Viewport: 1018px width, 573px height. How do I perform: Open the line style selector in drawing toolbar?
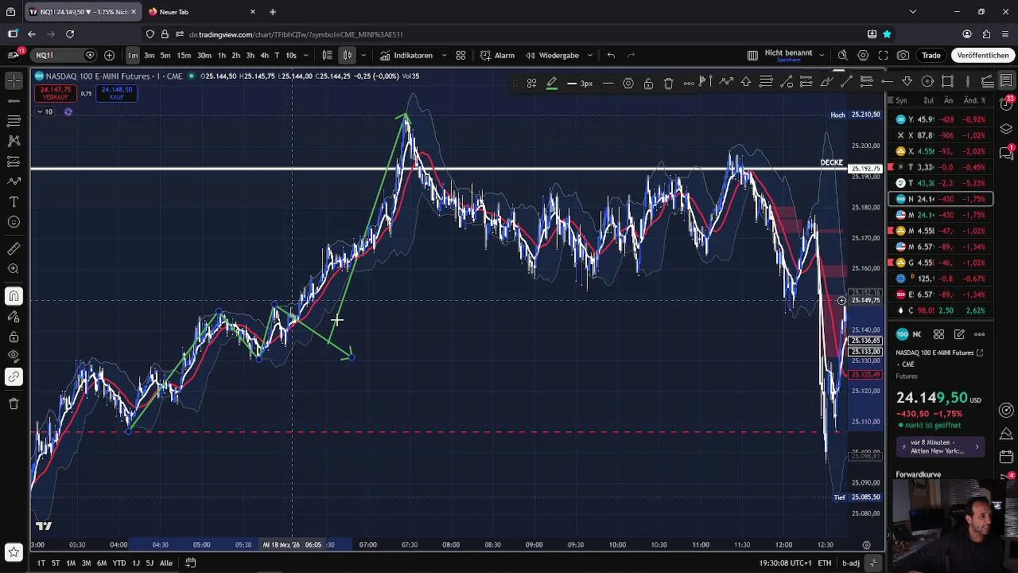click(608, 83)
